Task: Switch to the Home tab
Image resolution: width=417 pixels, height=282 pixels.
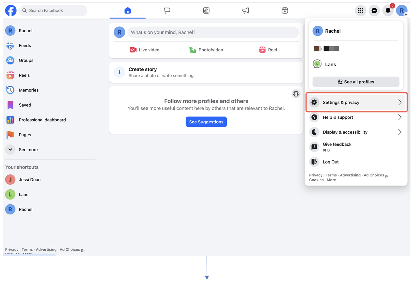Action: 127,10
